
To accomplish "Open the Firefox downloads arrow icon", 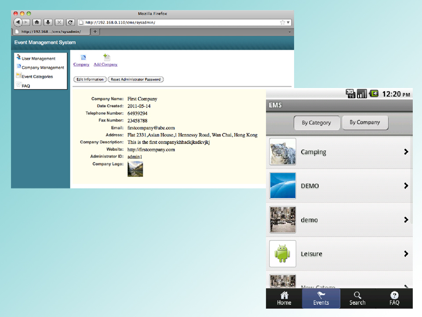I will click(x=48, y=22).
